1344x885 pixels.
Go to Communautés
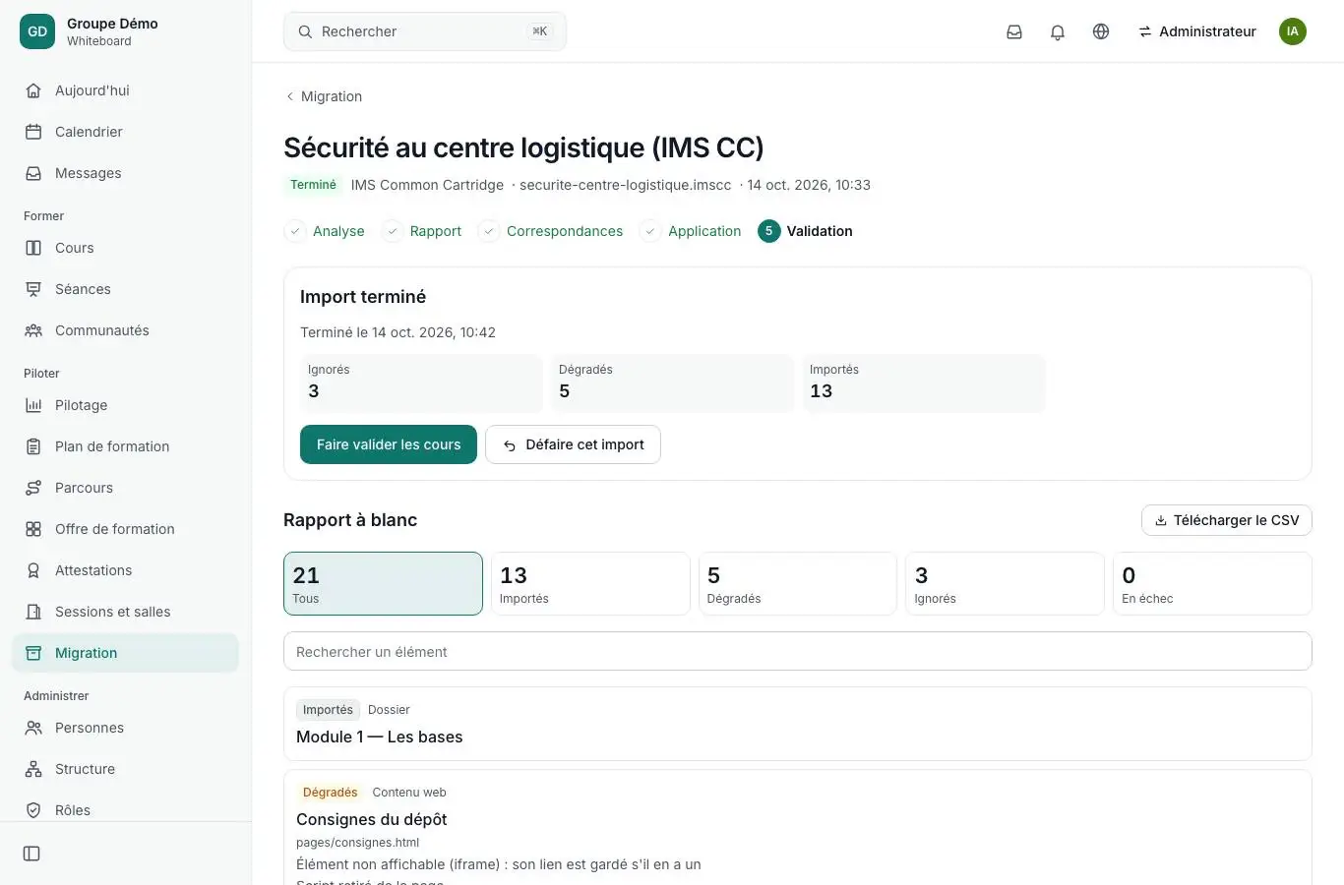point(125,330)
